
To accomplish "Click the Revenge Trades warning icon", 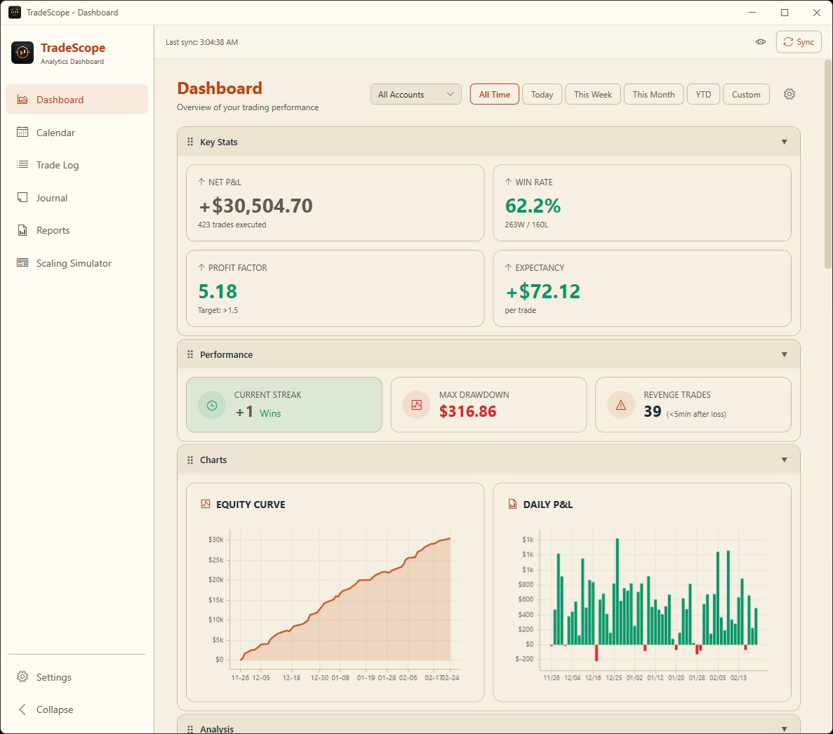I will click(621, 405).
